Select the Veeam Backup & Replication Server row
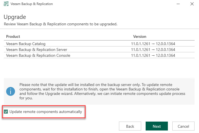 click(99, 50)
